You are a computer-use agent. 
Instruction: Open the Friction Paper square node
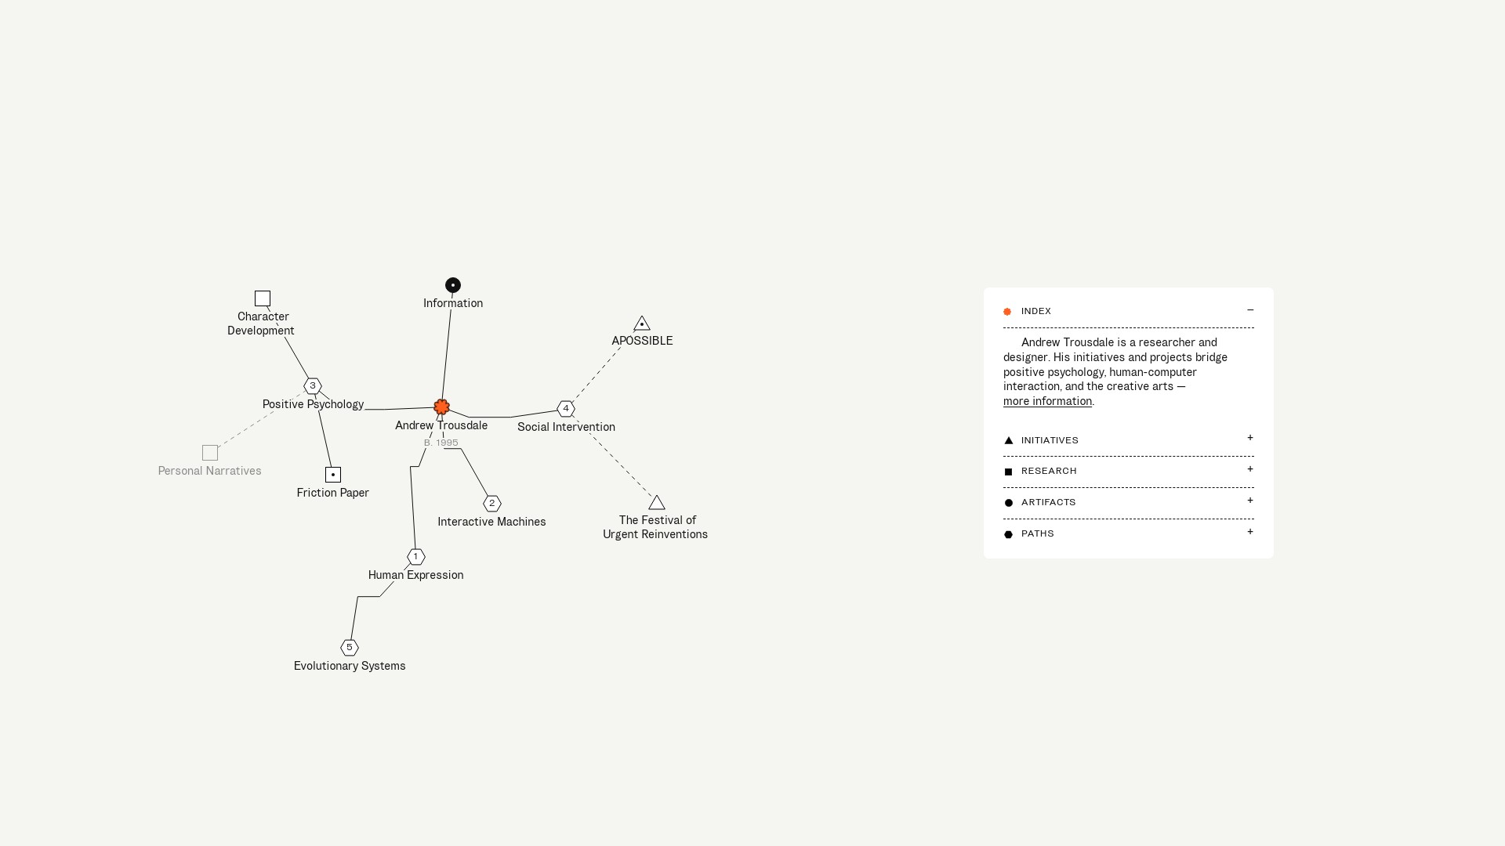pyautogui.click(x=333, y=475)
